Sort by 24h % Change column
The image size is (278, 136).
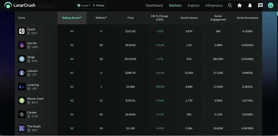click(x=159, y=18)
